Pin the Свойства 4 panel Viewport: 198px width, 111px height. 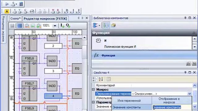[x=185, y=72]
